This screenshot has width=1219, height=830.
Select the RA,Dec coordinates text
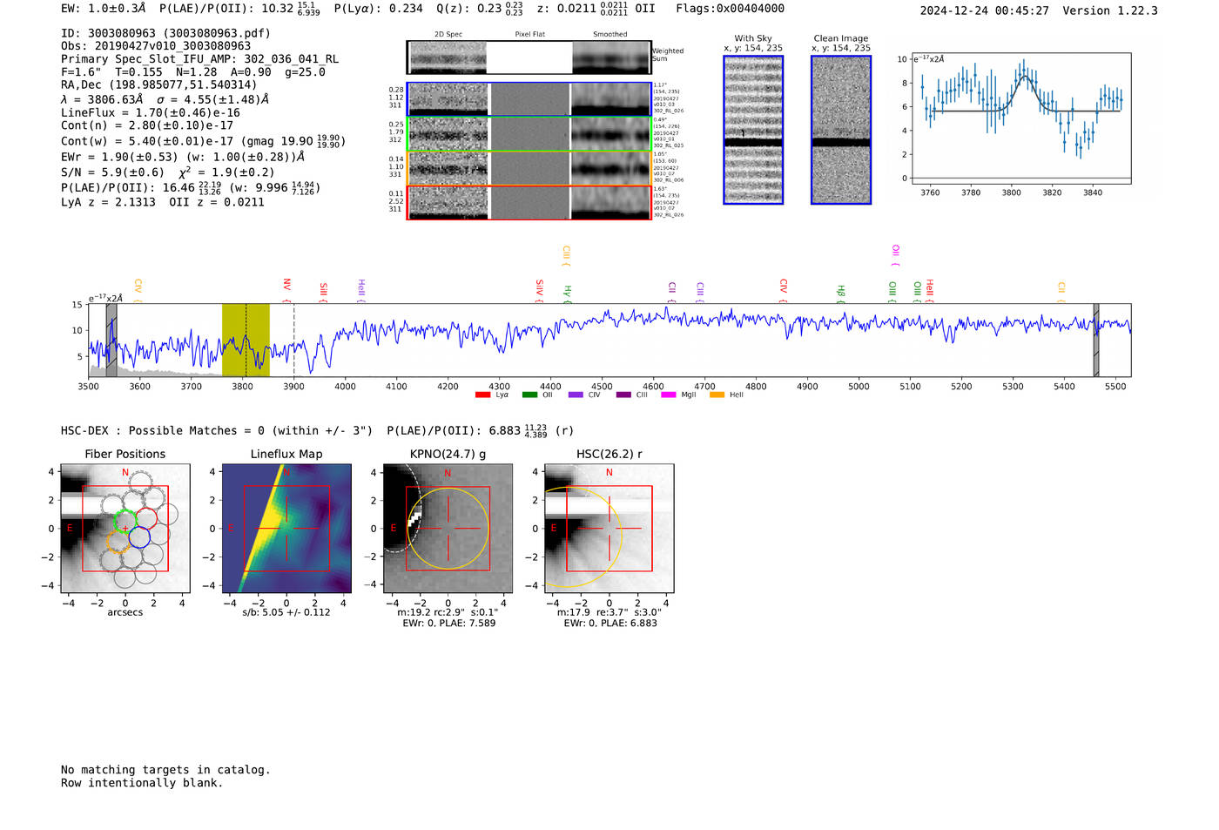[159, 85]
